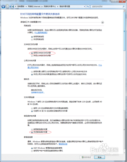Open 选择媒体流选项... link

pyautogui.click(x=38, y=92)
